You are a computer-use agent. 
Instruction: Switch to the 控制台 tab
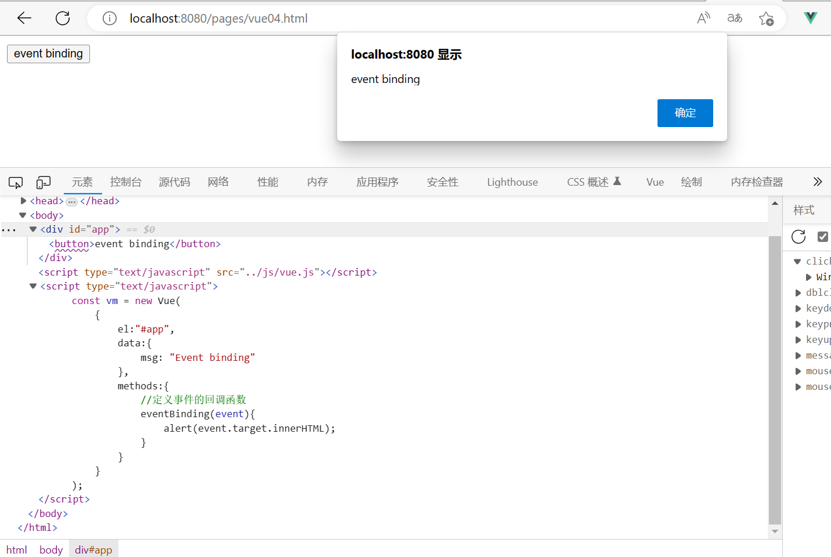click(125, 182)
